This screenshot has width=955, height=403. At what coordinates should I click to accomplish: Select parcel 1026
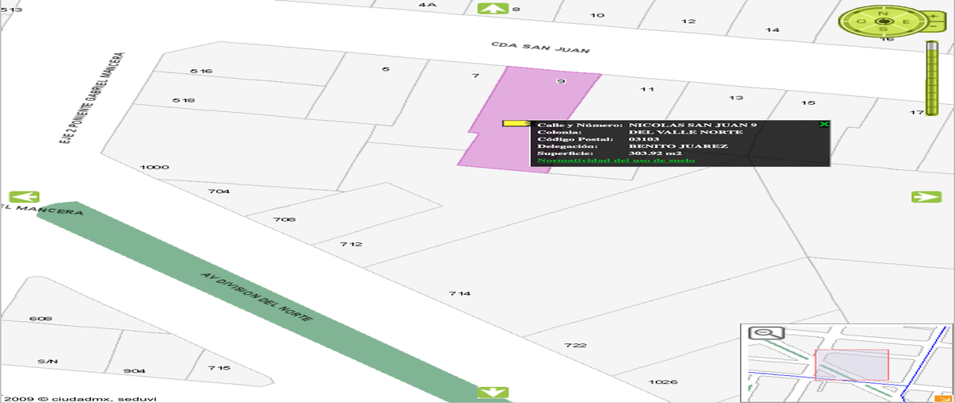(663, 382)
